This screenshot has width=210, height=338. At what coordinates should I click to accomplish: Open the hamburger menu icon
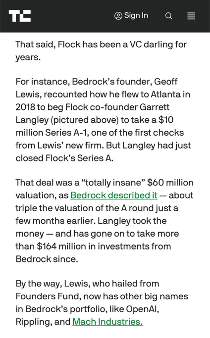[x=191, y=16]
